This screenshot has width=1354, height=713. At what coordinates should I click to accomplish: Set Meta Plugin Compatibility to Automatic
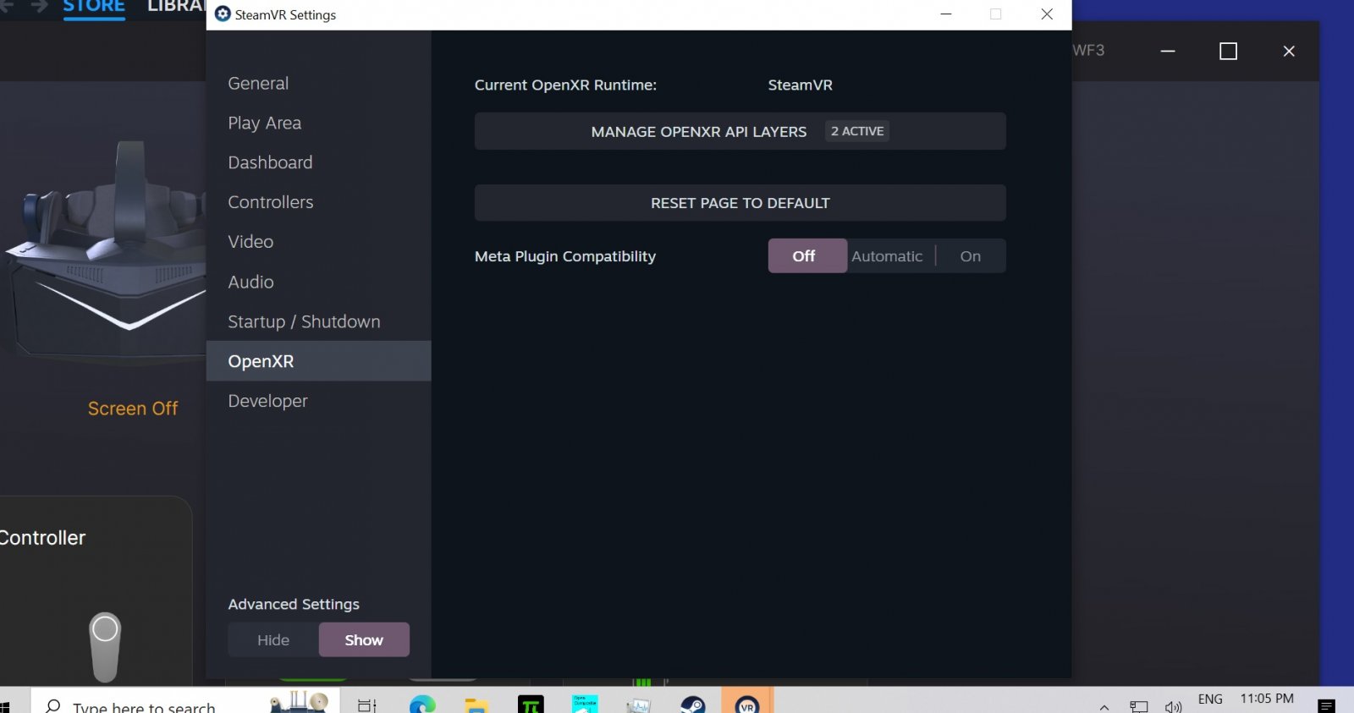pos(887,255)
